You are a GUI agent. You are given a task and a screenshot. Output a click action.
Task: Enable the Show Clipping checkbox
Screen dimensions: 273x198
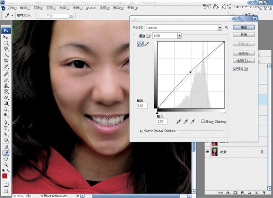point(203,121)
